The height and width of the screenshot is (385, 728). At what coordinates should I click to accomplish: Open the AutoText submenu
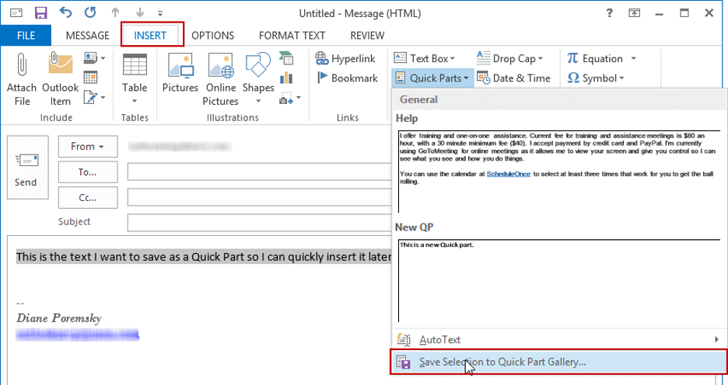pyautogui.click(x=439, y=339)
